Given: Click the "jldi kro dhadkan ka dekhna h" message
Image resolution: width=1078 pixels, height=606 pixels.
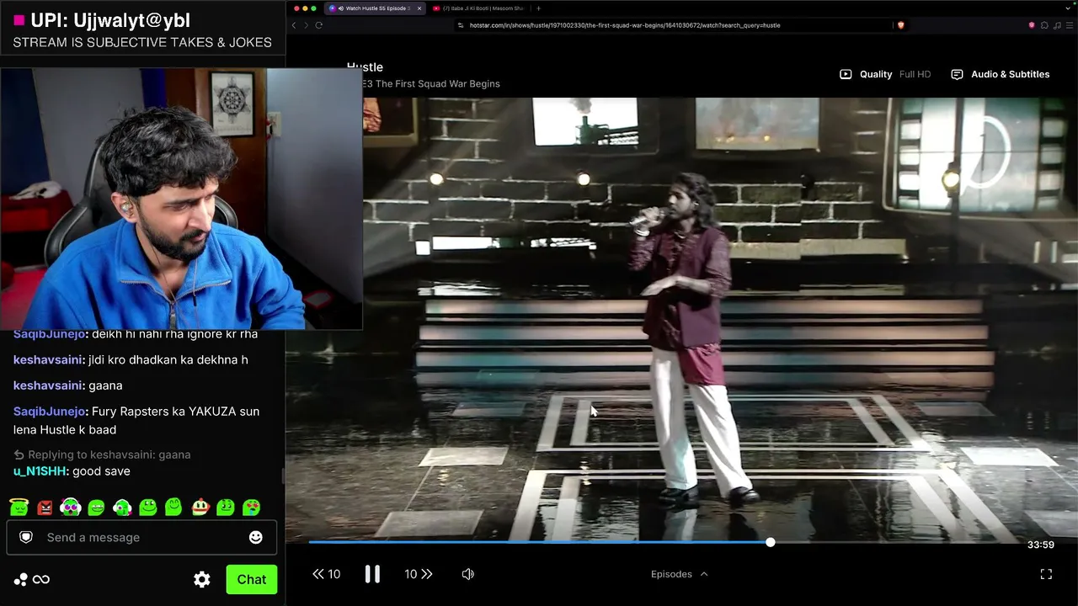Looking at the screenshot, I should point(168,359).
